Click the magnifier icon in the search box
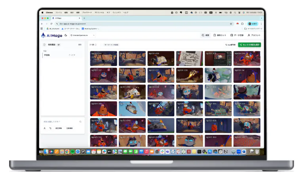The image size is (303, 177). (x=80, y=122)
